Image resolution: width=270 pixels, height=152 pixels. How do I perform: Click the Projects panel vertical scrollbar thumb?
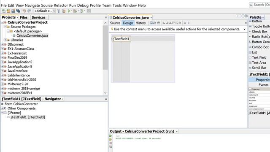pos(105,47)
